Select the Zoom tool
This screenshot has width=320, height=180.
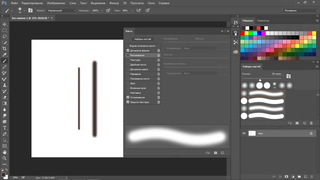click(x=5, y=158)
